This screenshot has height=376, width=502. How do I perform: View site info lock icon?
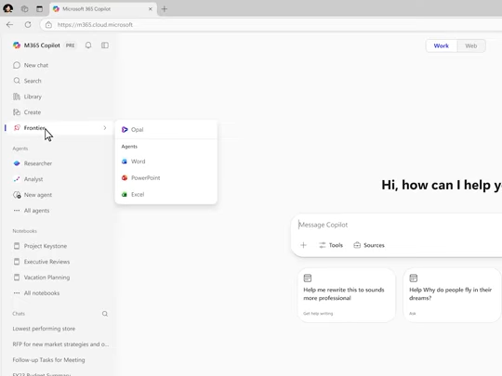pyautogui.click(x=48, y=25)
